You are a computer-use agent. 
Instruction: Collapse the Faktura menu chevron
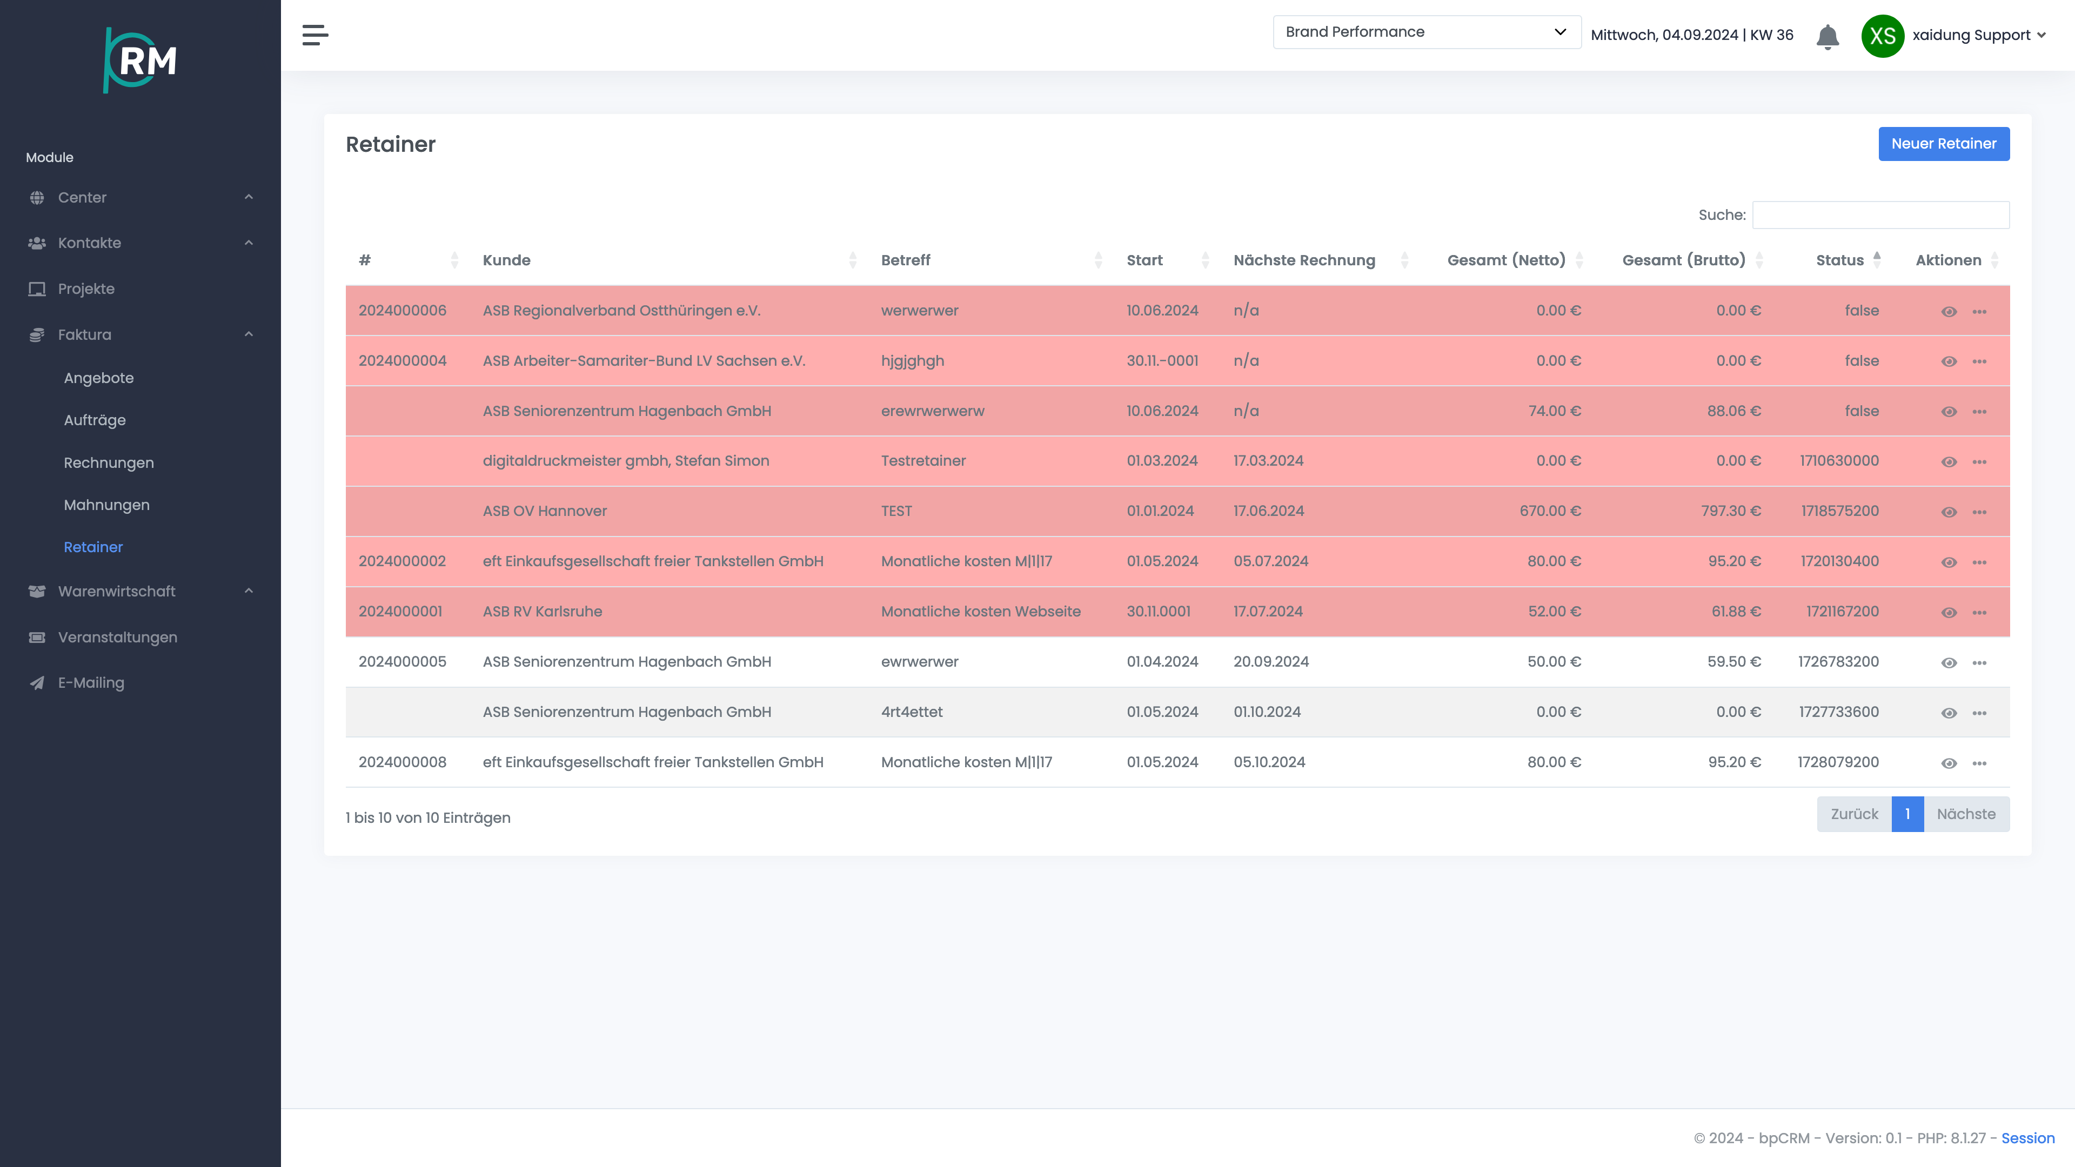[x=249, y=334]
